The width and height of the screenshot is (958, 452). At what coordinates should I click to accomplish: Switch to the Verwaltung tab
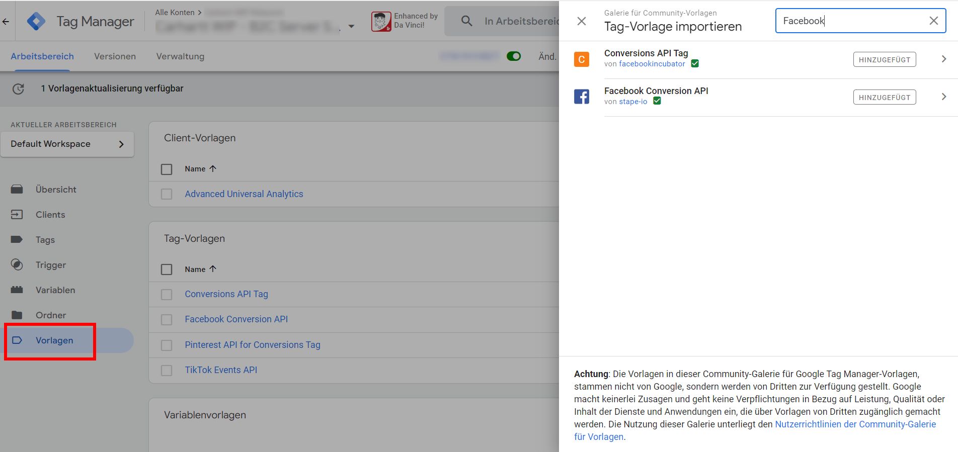tap(180, 56)
